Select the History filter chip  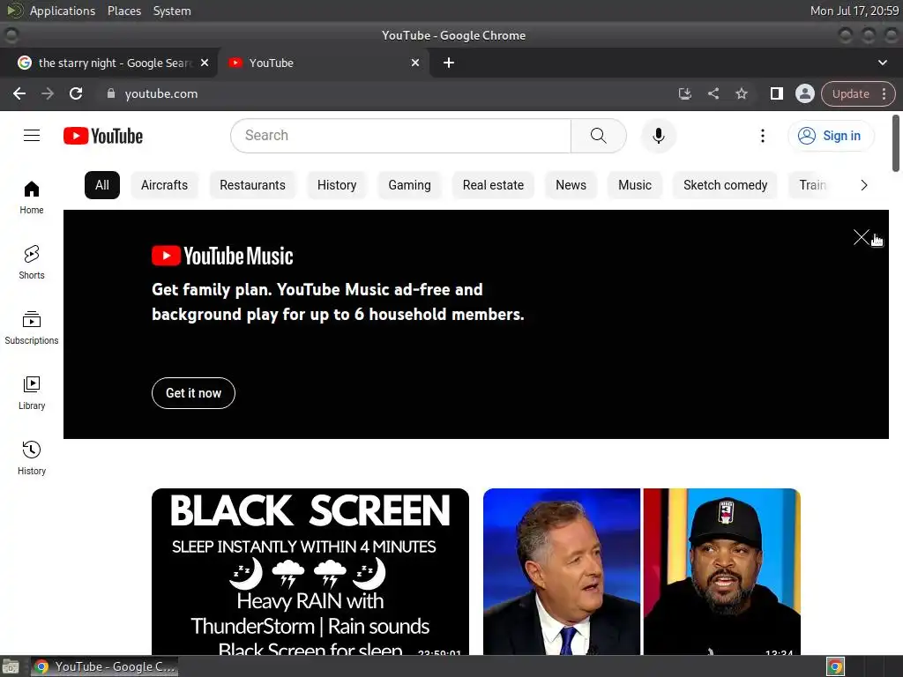[x=337, y=185]
